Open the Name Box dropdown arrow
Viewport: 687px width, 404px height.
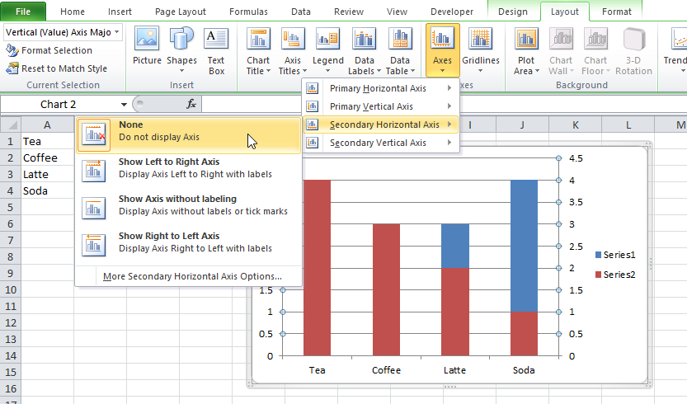click(124, 105)
